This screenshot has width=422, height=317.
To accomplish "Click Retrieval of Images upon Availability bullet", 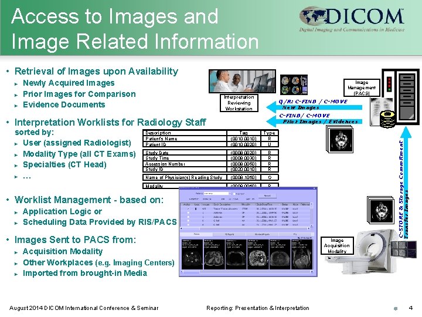I will tap(96, 71).
